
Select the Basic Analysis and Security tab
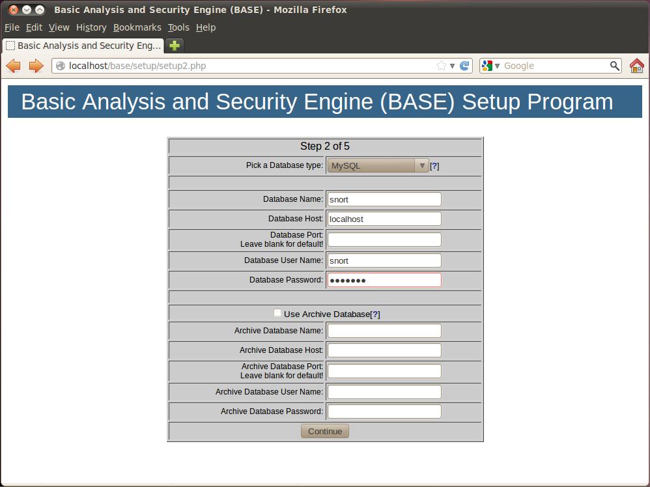pyautogui.click(x=83, y=46)
